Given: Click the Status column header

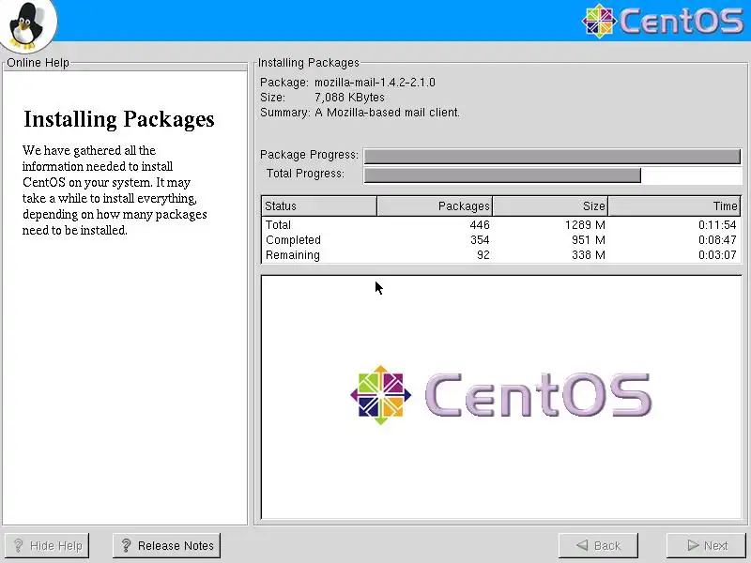Looking at the screenshot, I should (x=319, y=205).
